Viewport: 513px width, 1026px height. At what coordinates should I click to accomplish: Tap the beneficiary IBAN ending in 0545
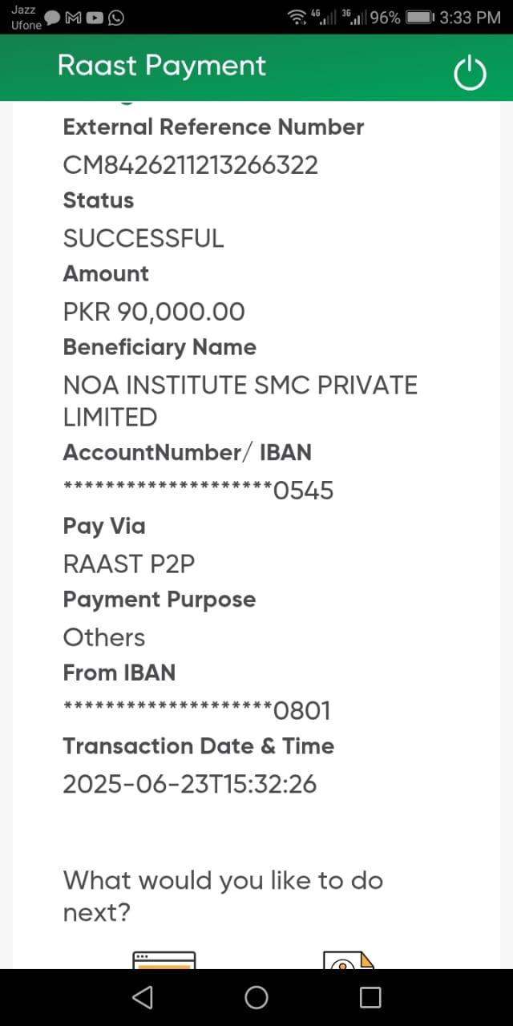(198, 490)
